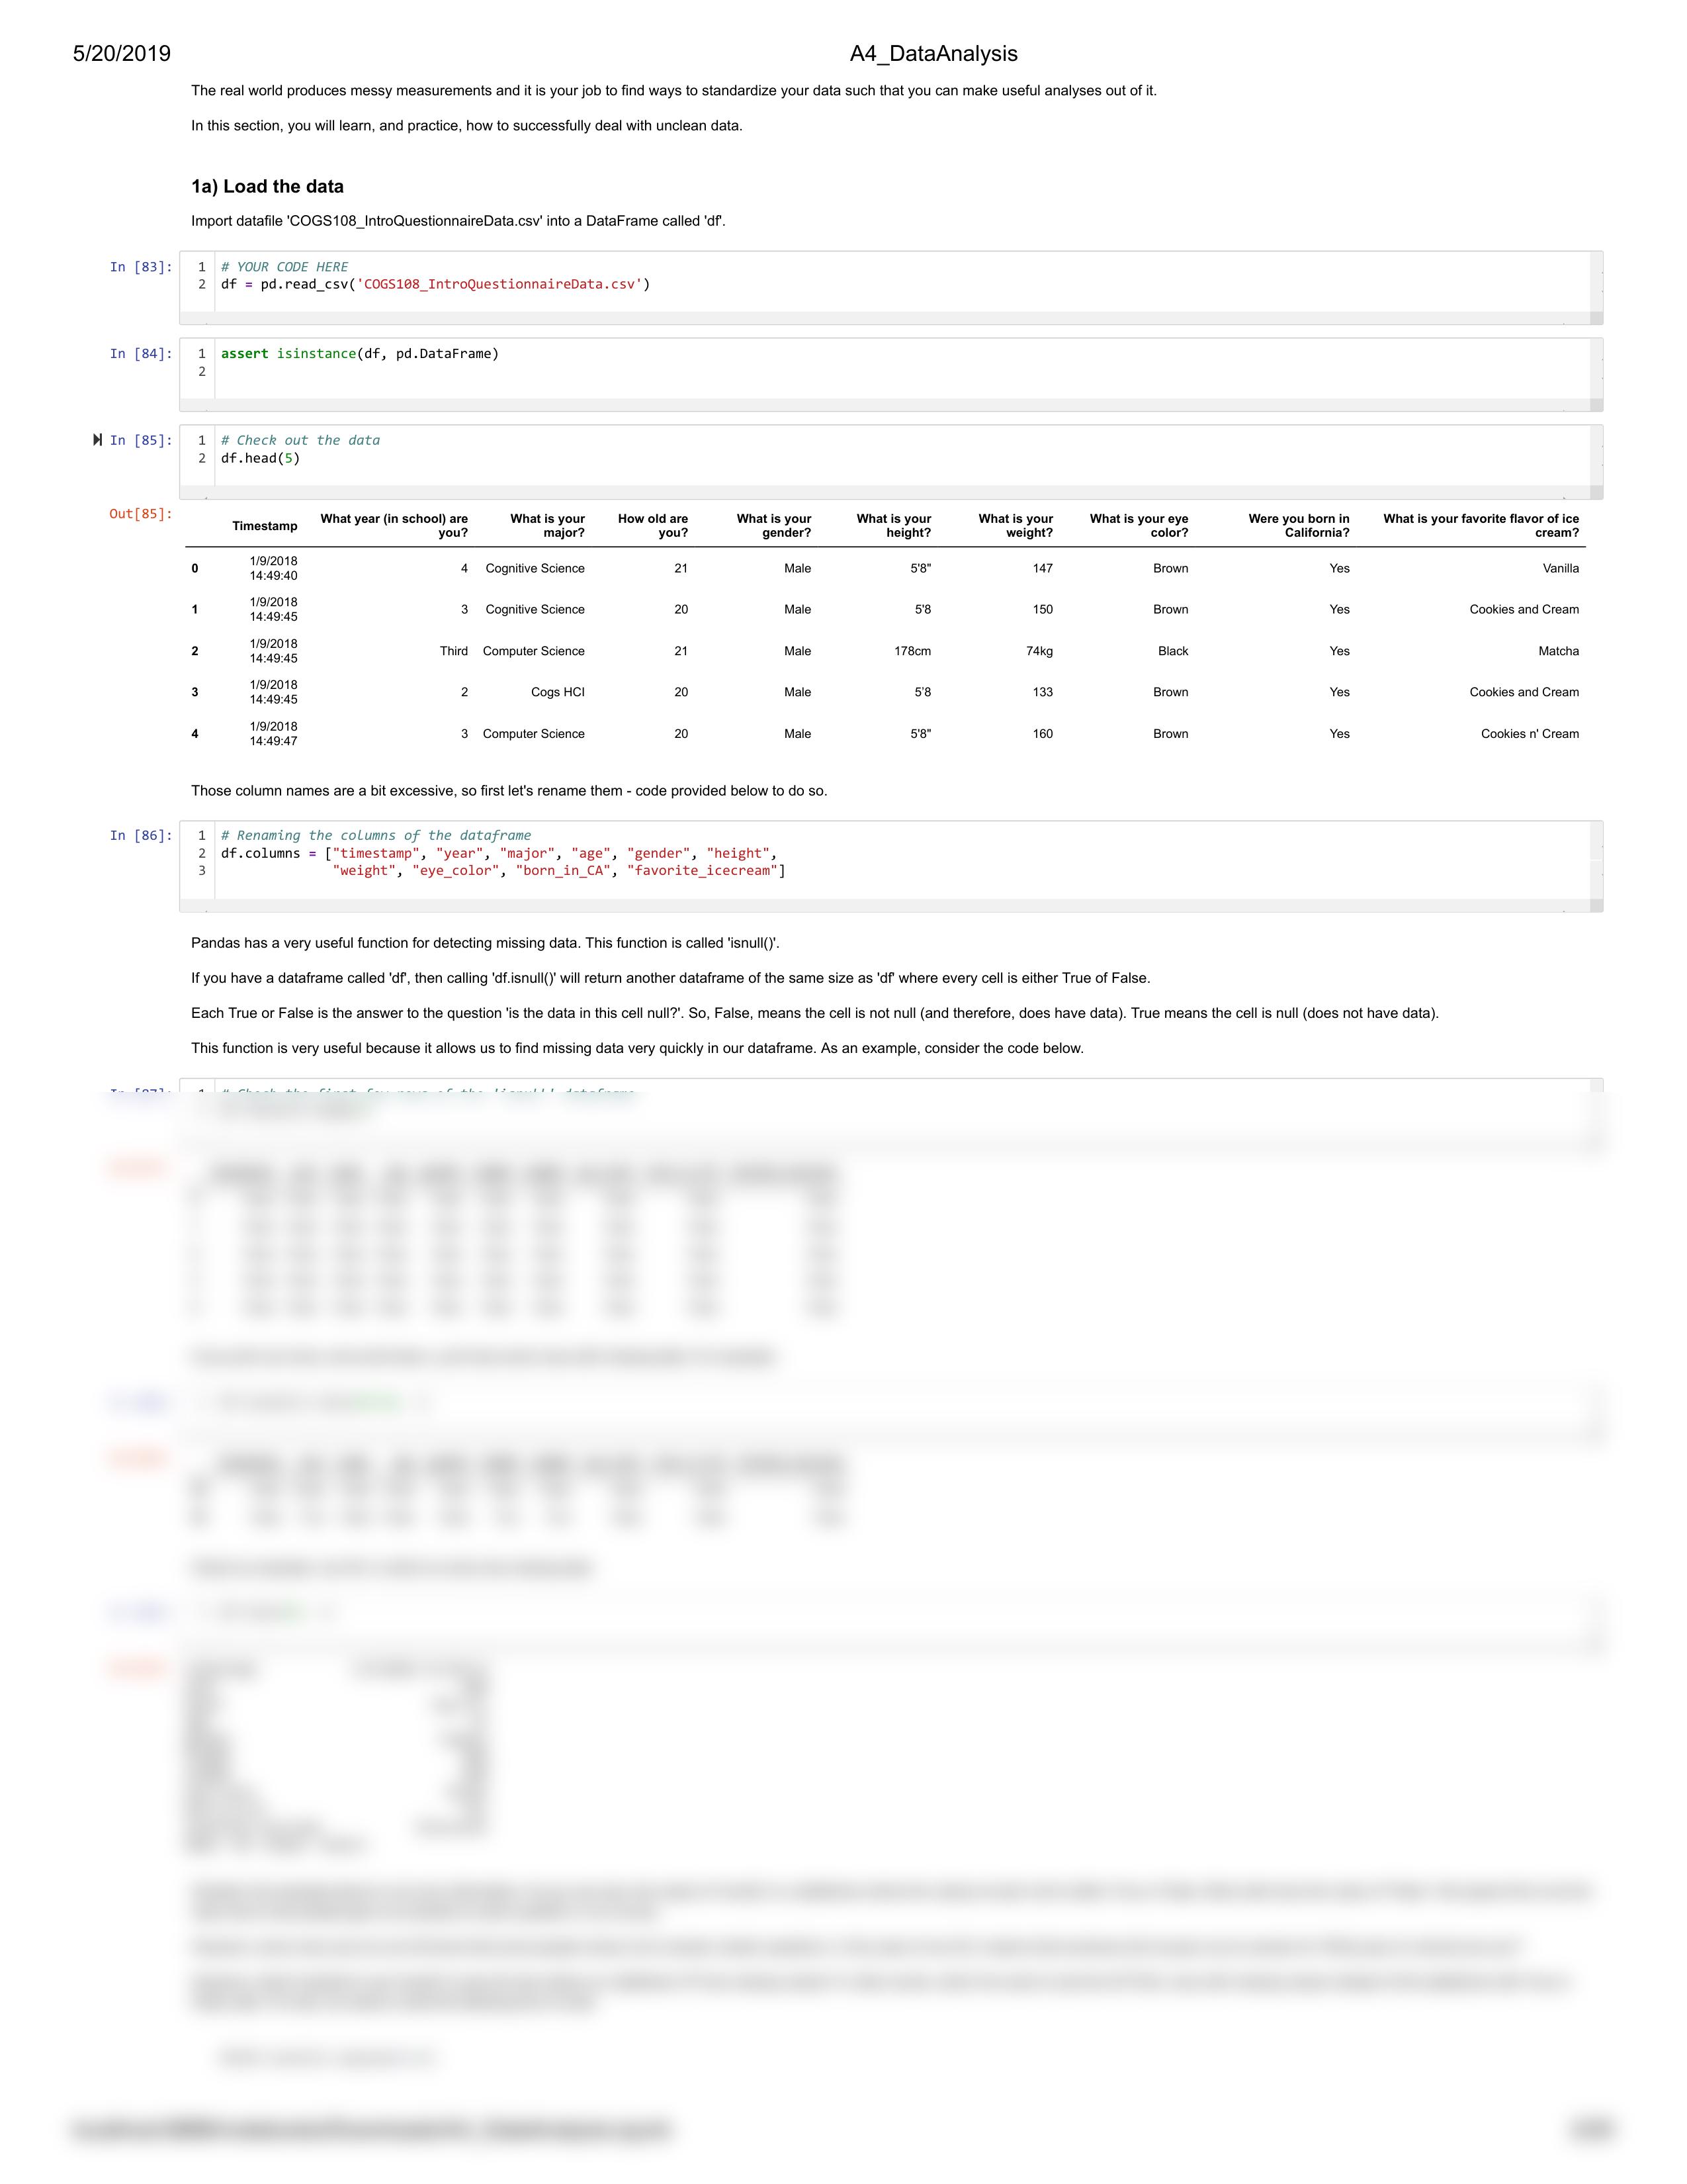
Task: Click the 'What is your height?' column header
Action: point(894,526)
